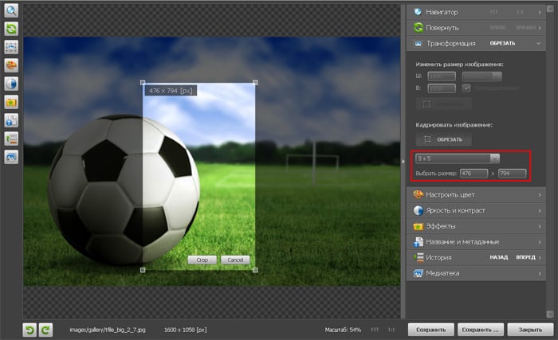The image size is (558, 340).
Task: Select the color palette tool icon
Action: point(12,65)
